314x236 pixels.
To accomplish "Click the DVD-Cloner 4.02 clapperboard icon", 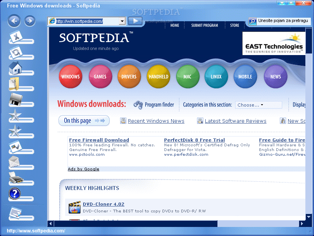I will coord(75,207).
